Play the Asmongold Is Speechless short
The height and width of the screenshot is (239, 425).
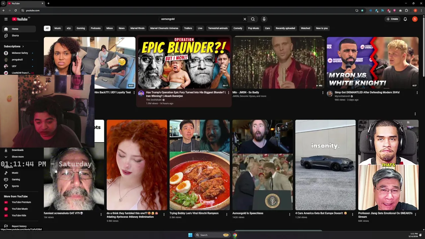click(262, 165)
